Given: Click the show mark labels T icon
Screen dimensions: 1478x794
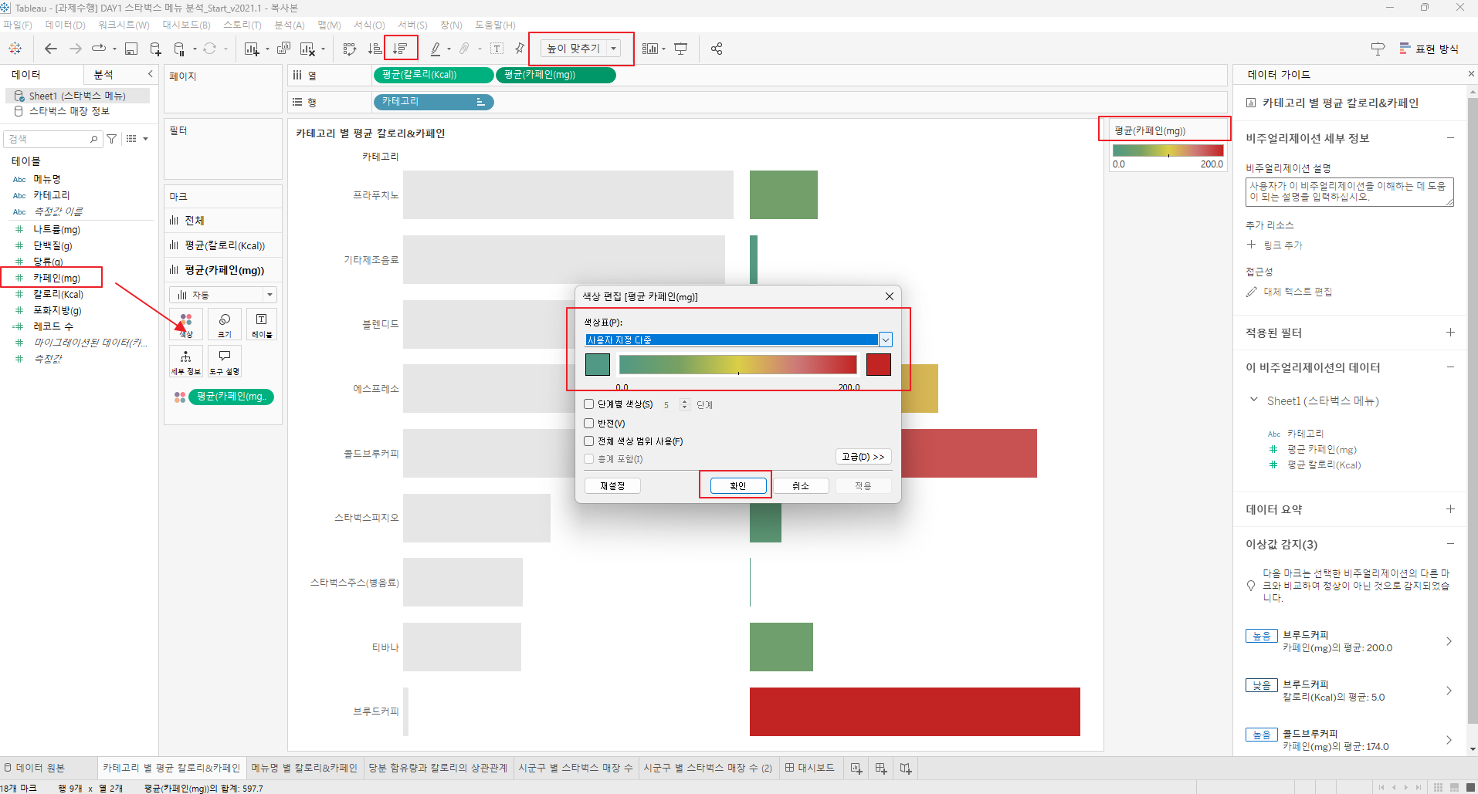Looking at the screenshot, I should click(497, 49).
